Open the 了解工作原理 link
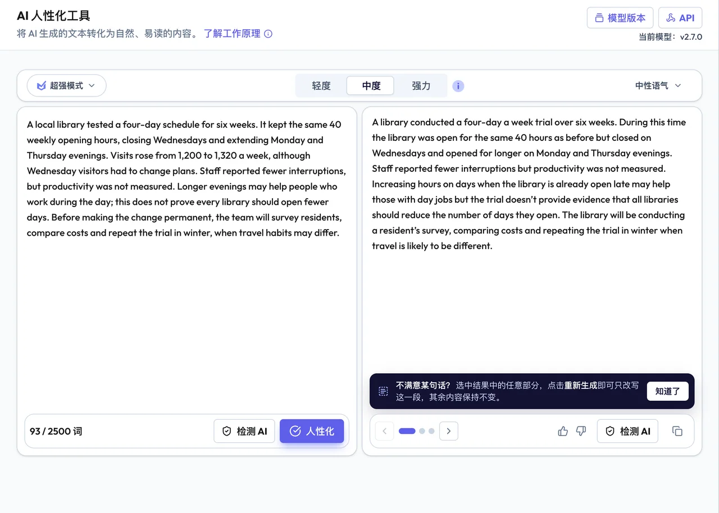Screen dimensions: 719x513 (x=232, y=34)
